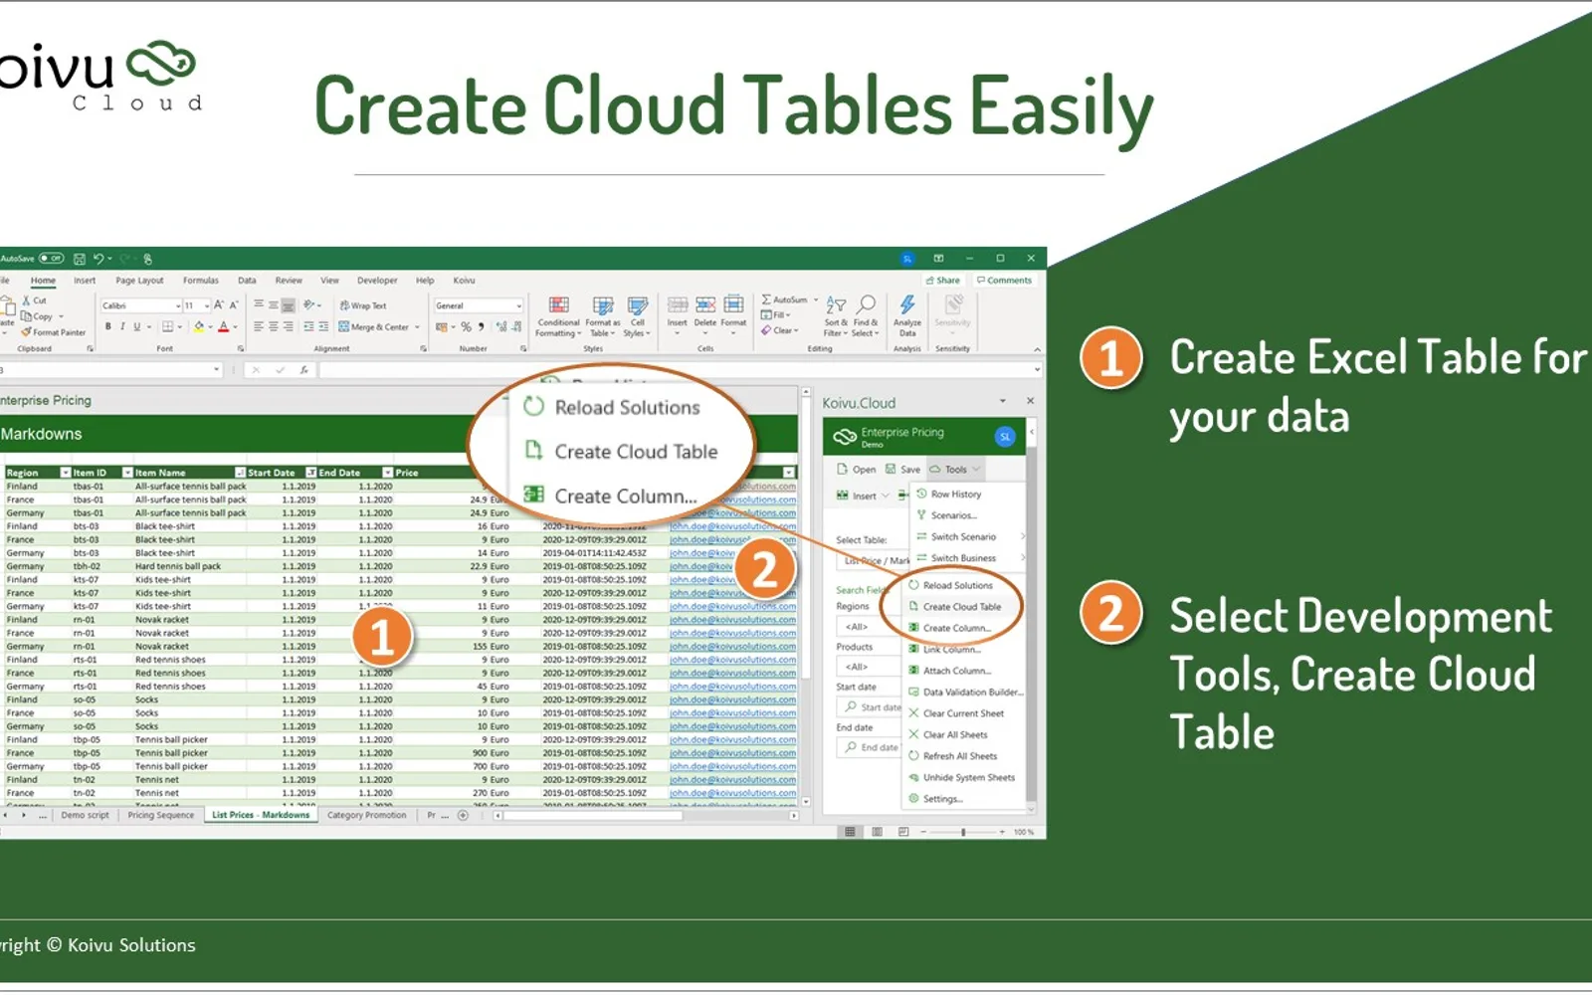
Task: Adjust the zoom slider in status bar
Action: click(x=962, y=832)
